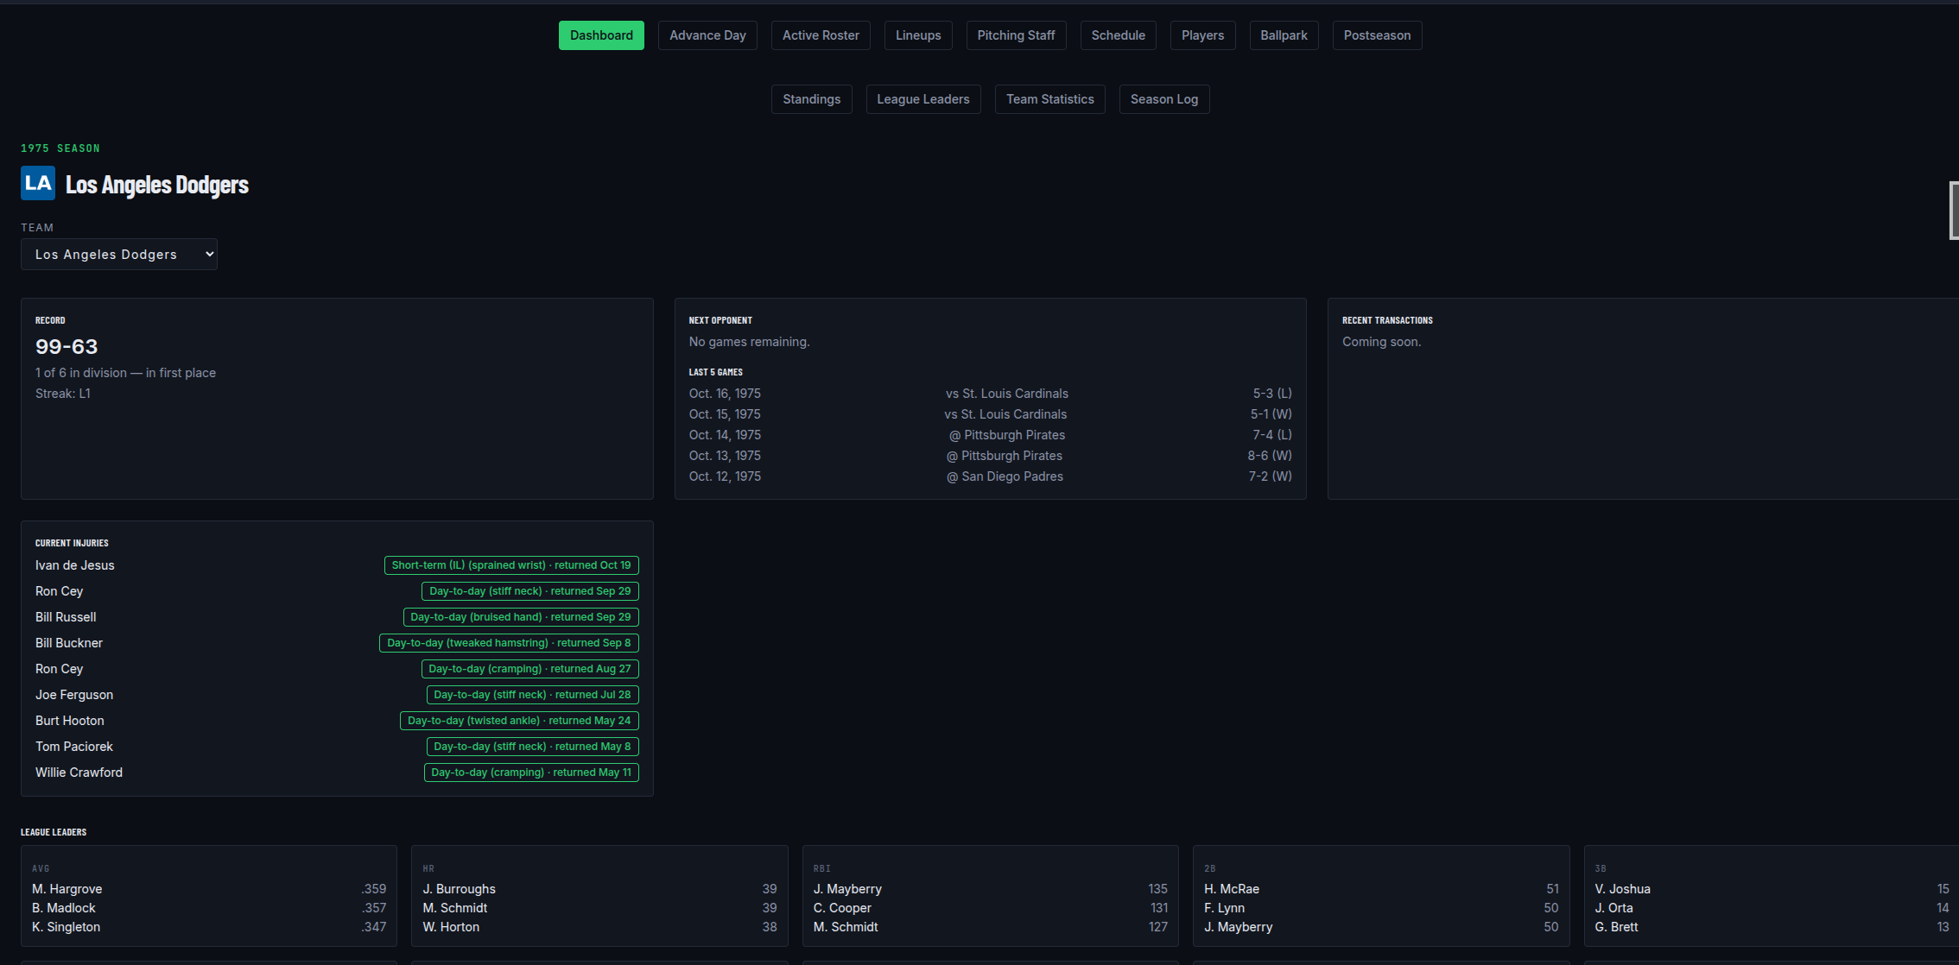The width and height of the screenshot is (1959, 965).
Task: Click B. Madlock AVG leader row
Action: pyautogui.click(x=209, y=908)
